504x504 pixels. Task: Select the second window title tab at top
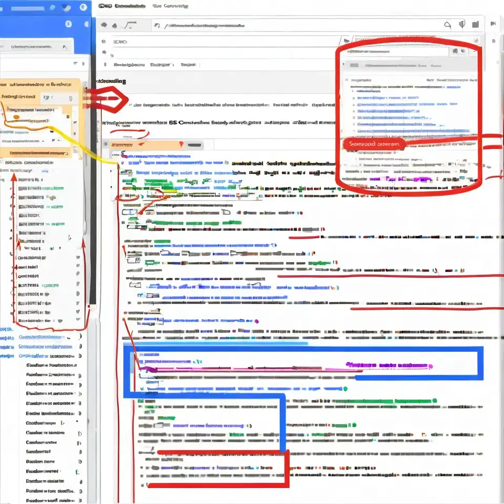(x=171, y=6)
